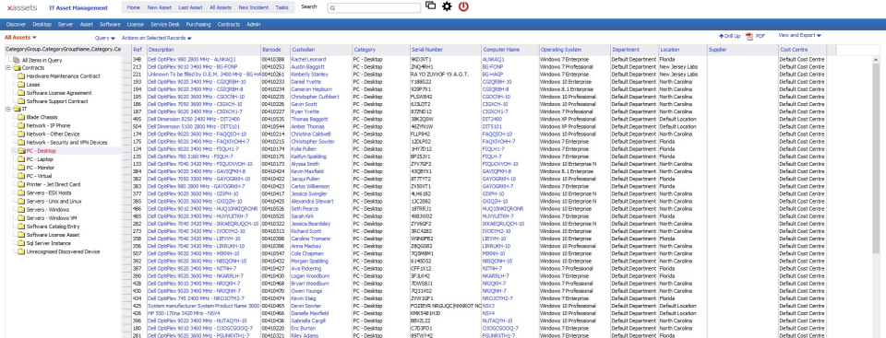Open the Desktop menu in blue bar
886x338 pixels.
[x=42, y=24]
